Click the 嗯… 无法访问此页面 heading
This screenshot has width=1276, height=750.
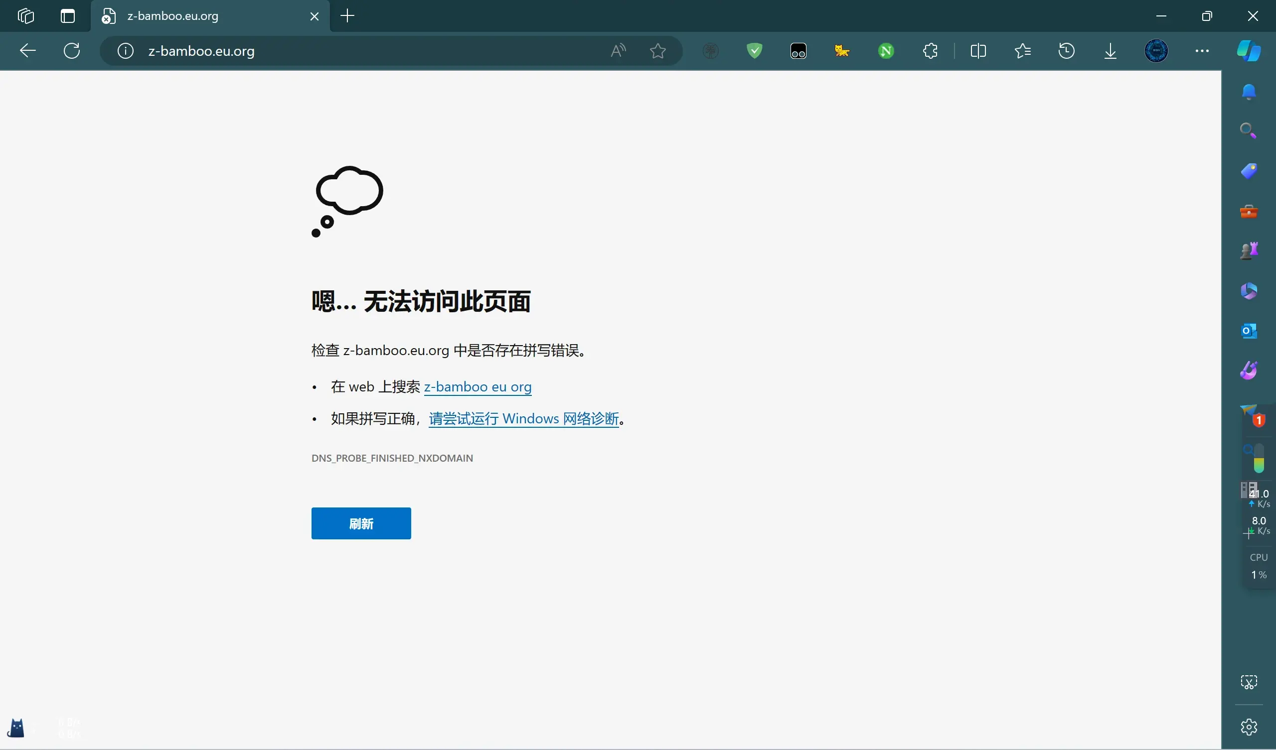421,301
